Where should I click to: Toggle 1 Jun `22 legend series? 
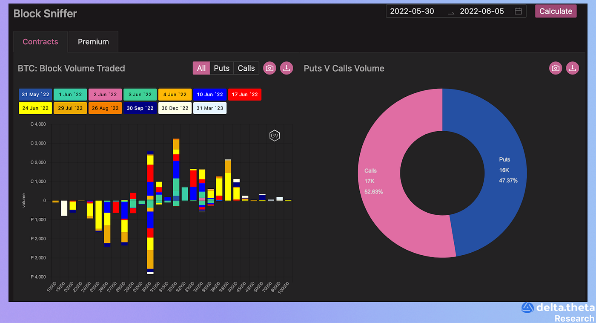click(x=70, y=95)
